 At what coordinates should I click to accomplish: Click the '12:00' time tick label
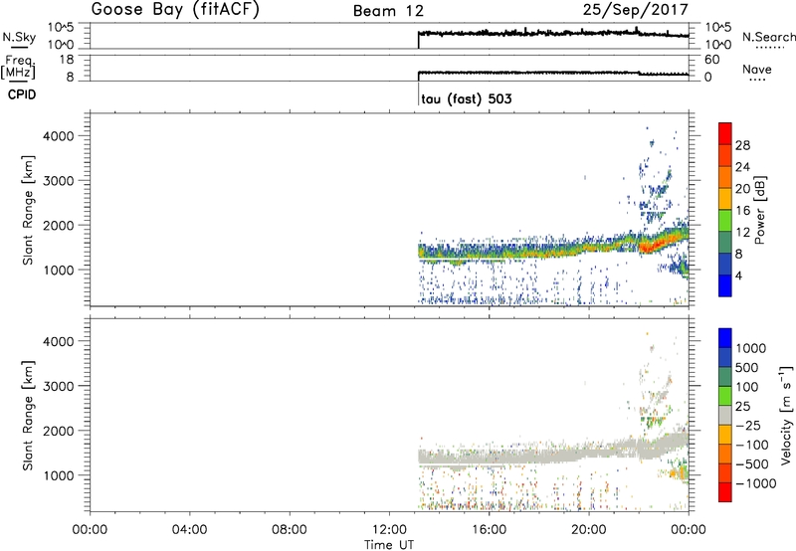[389, 530]
